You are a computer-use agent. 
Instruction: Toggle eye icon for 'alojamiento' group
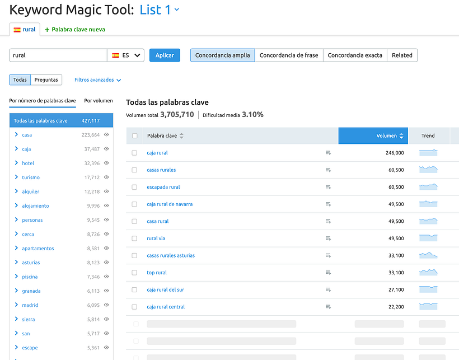(x=106, y=206)
